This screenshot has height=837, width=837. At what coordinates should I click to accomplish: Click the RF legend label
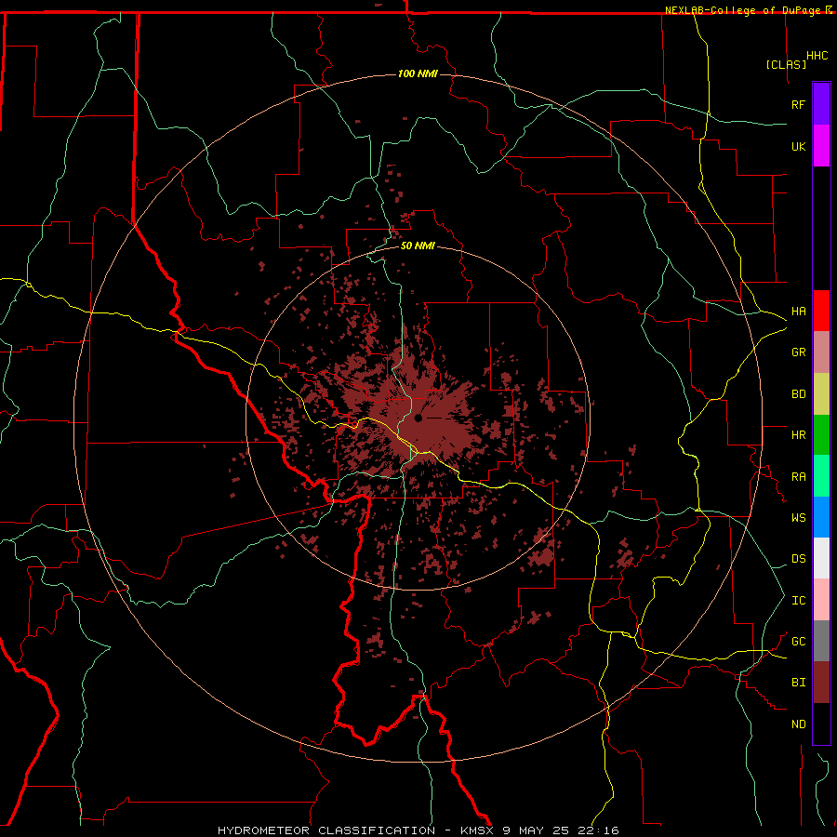798,104
